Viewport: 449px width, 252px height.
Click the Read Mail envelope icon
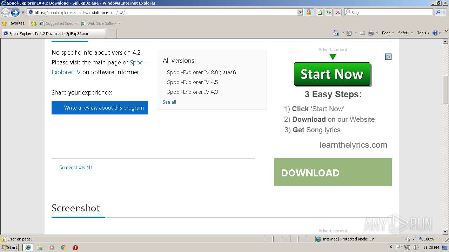coord(362,33)
